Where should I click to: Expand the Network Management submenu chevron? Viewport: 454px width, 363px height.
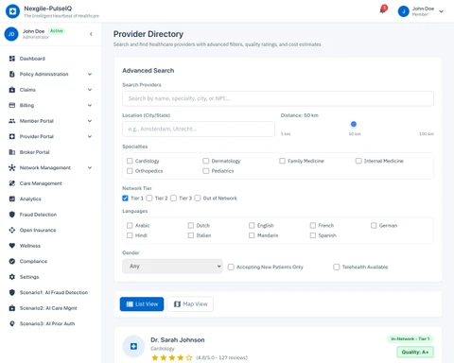90,167
